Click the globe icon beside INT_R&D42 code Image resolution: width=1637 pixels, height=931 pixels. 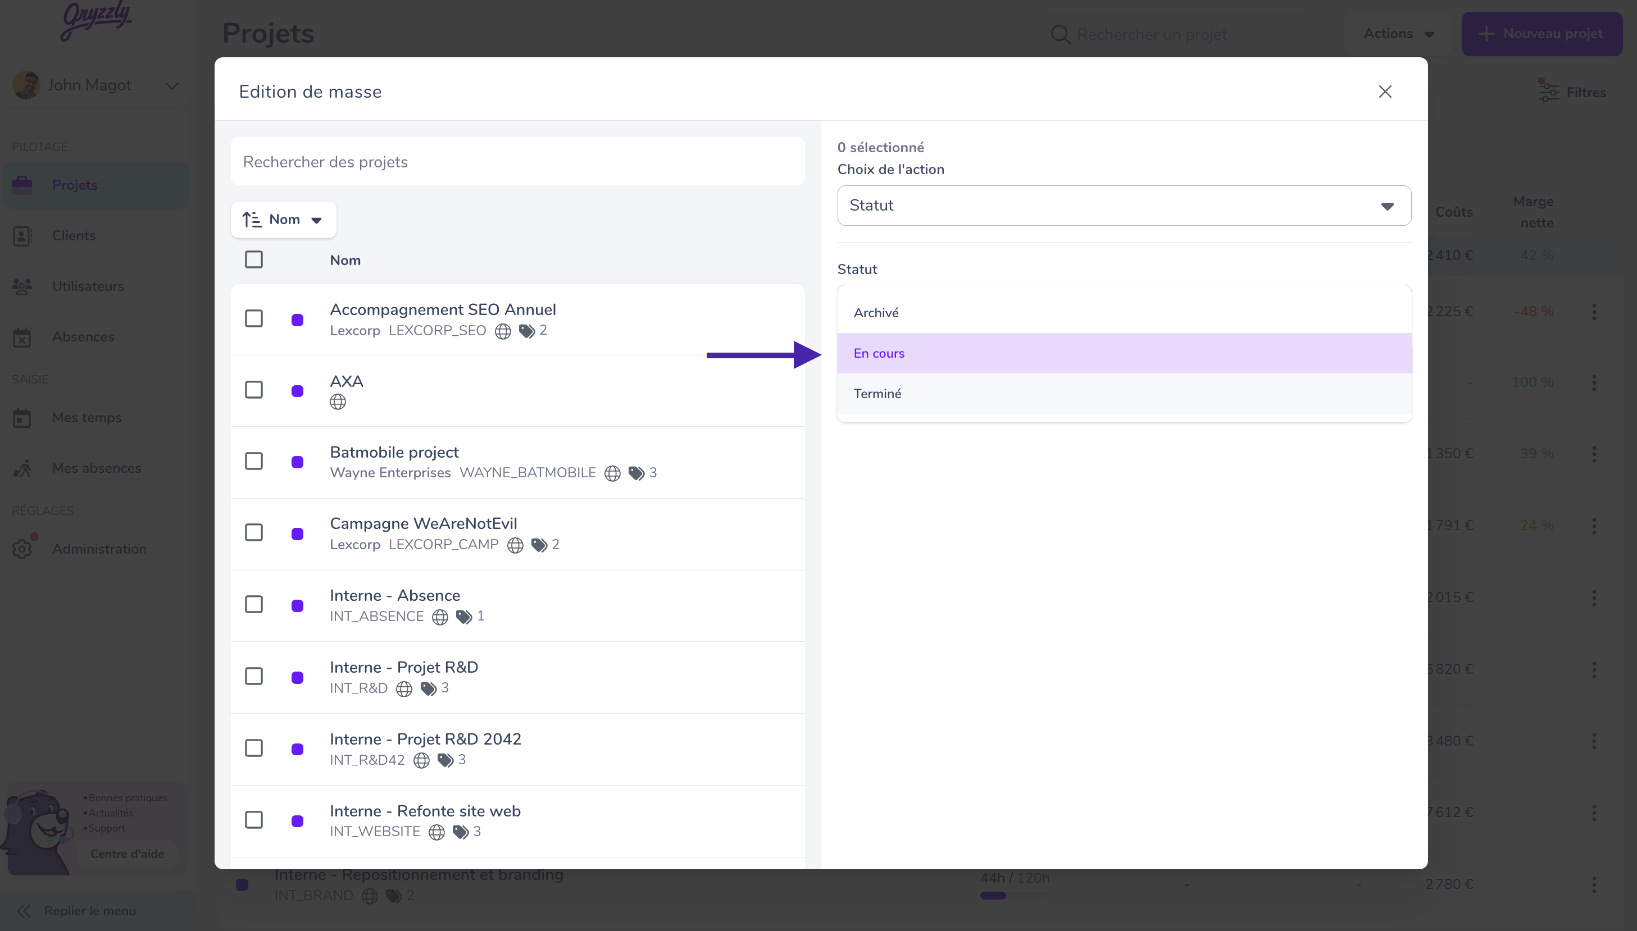tap(421, 760)
